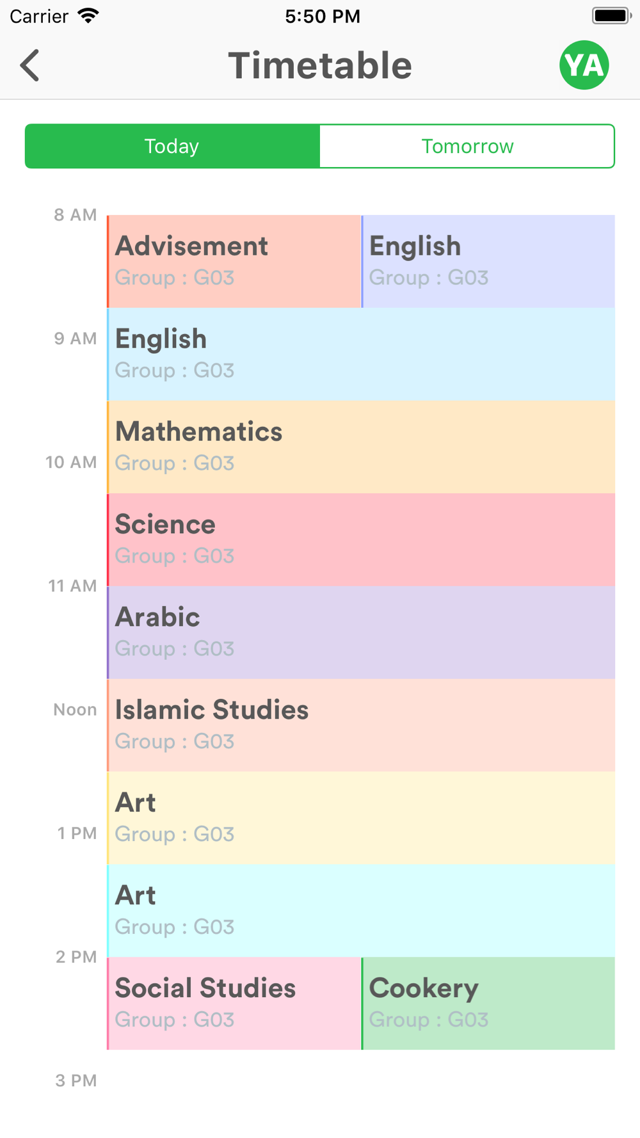The image size is (640, 1138).
Task: Open the YA profile avatar
Action: tap(584, 65)
